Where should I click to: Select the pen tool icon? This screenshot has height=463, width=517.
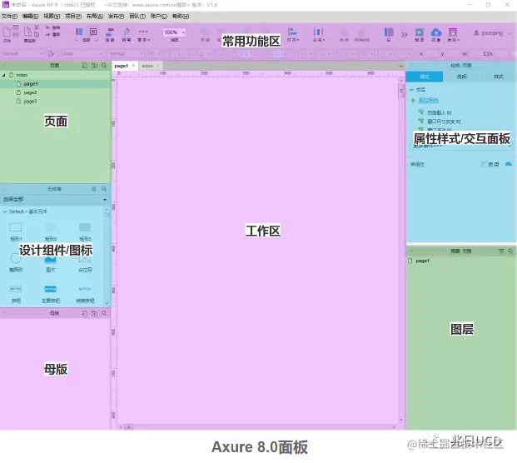click(x=126, y=32)
